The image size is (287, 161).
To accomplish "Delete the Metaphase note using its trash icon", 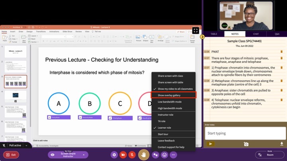I will click(x=281, y=81).
